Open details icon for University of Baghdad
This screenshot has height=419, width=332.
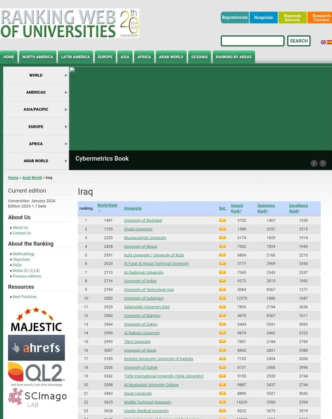point(222,220)
